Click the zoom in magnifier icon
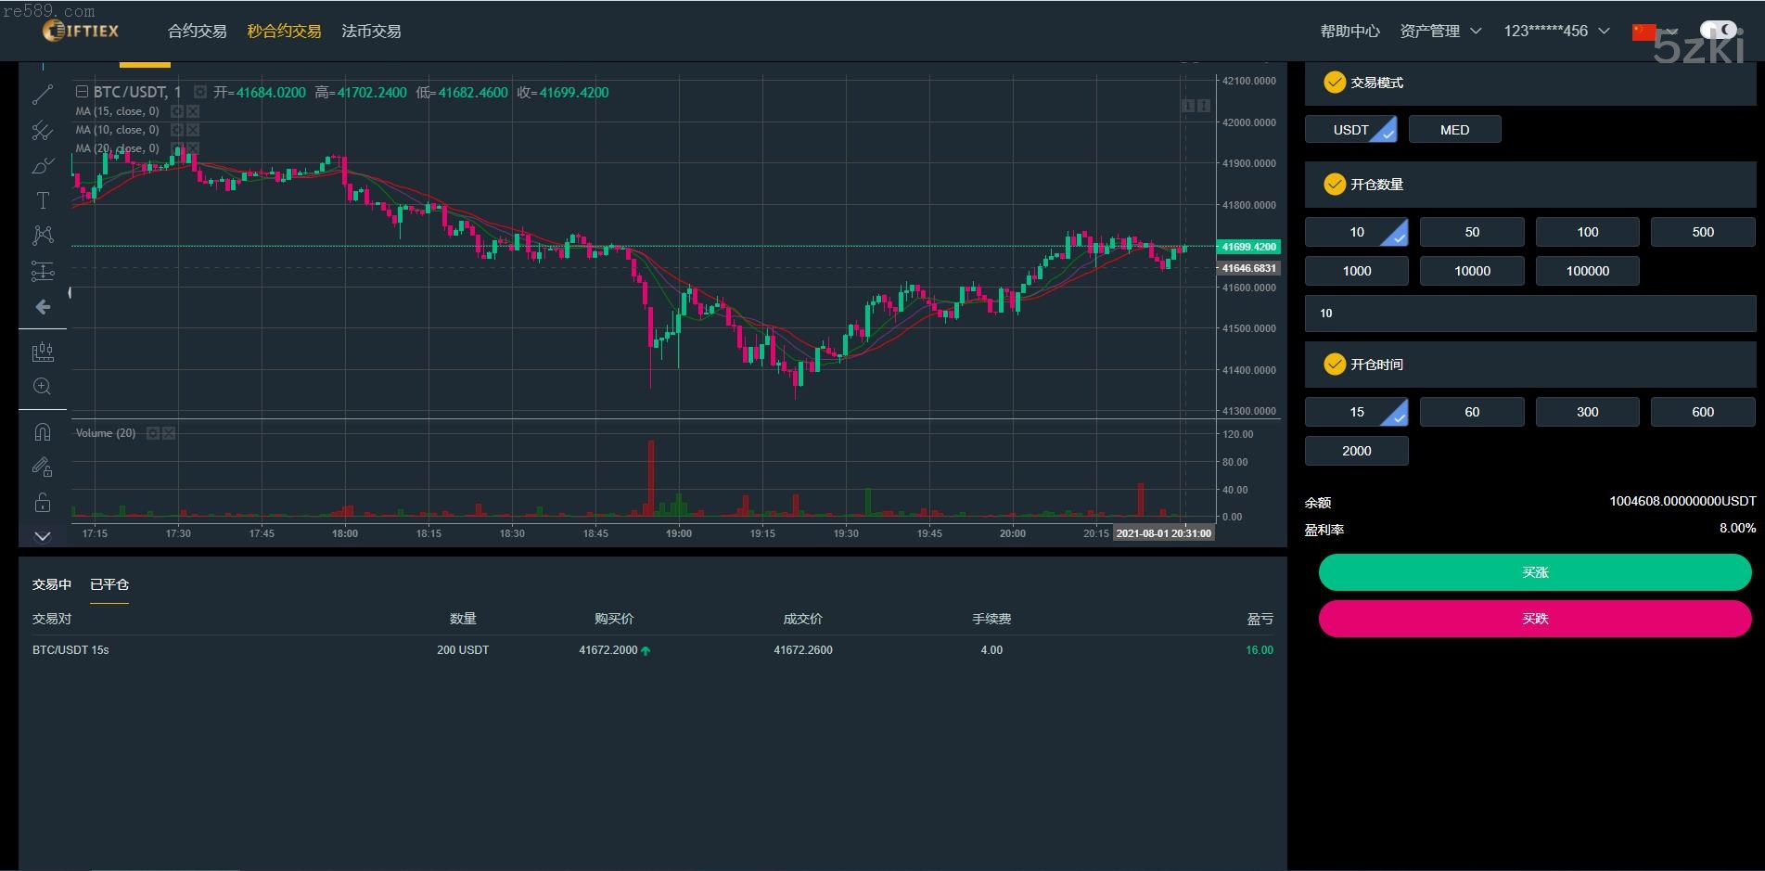The width and height of the screenshot is (1765, 871). click(x=43, y=387)
